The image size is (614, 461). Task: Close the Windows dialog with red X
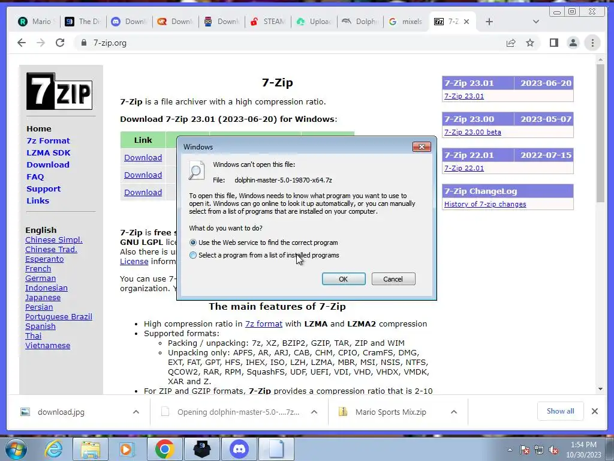[x=422, y=146]
